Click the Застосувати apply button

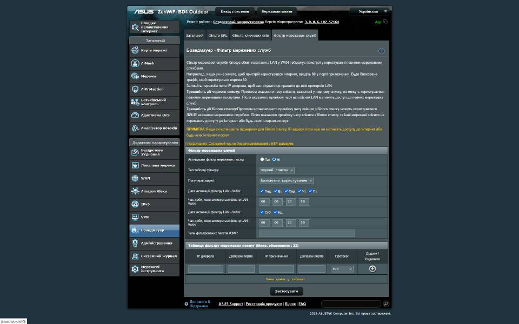pyautogui.click(x=286, y=291)
